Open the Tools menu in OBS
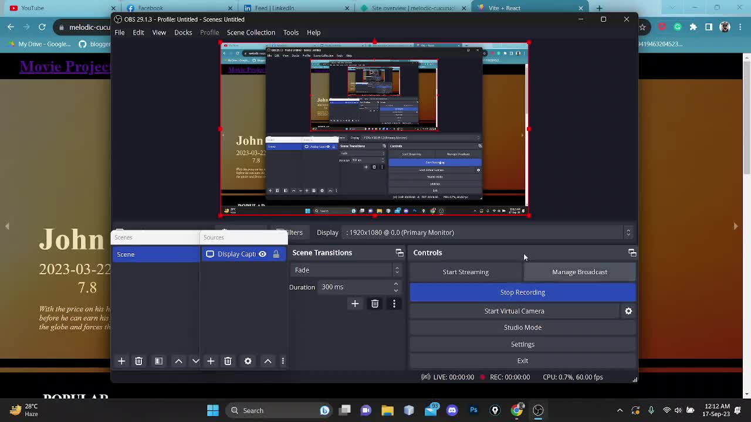This screenshot has height=422, width=751. [x=291, y=32]
